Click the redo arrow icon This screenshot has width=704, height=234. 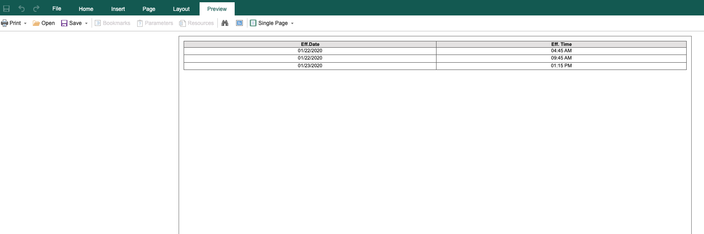point(36,9)
